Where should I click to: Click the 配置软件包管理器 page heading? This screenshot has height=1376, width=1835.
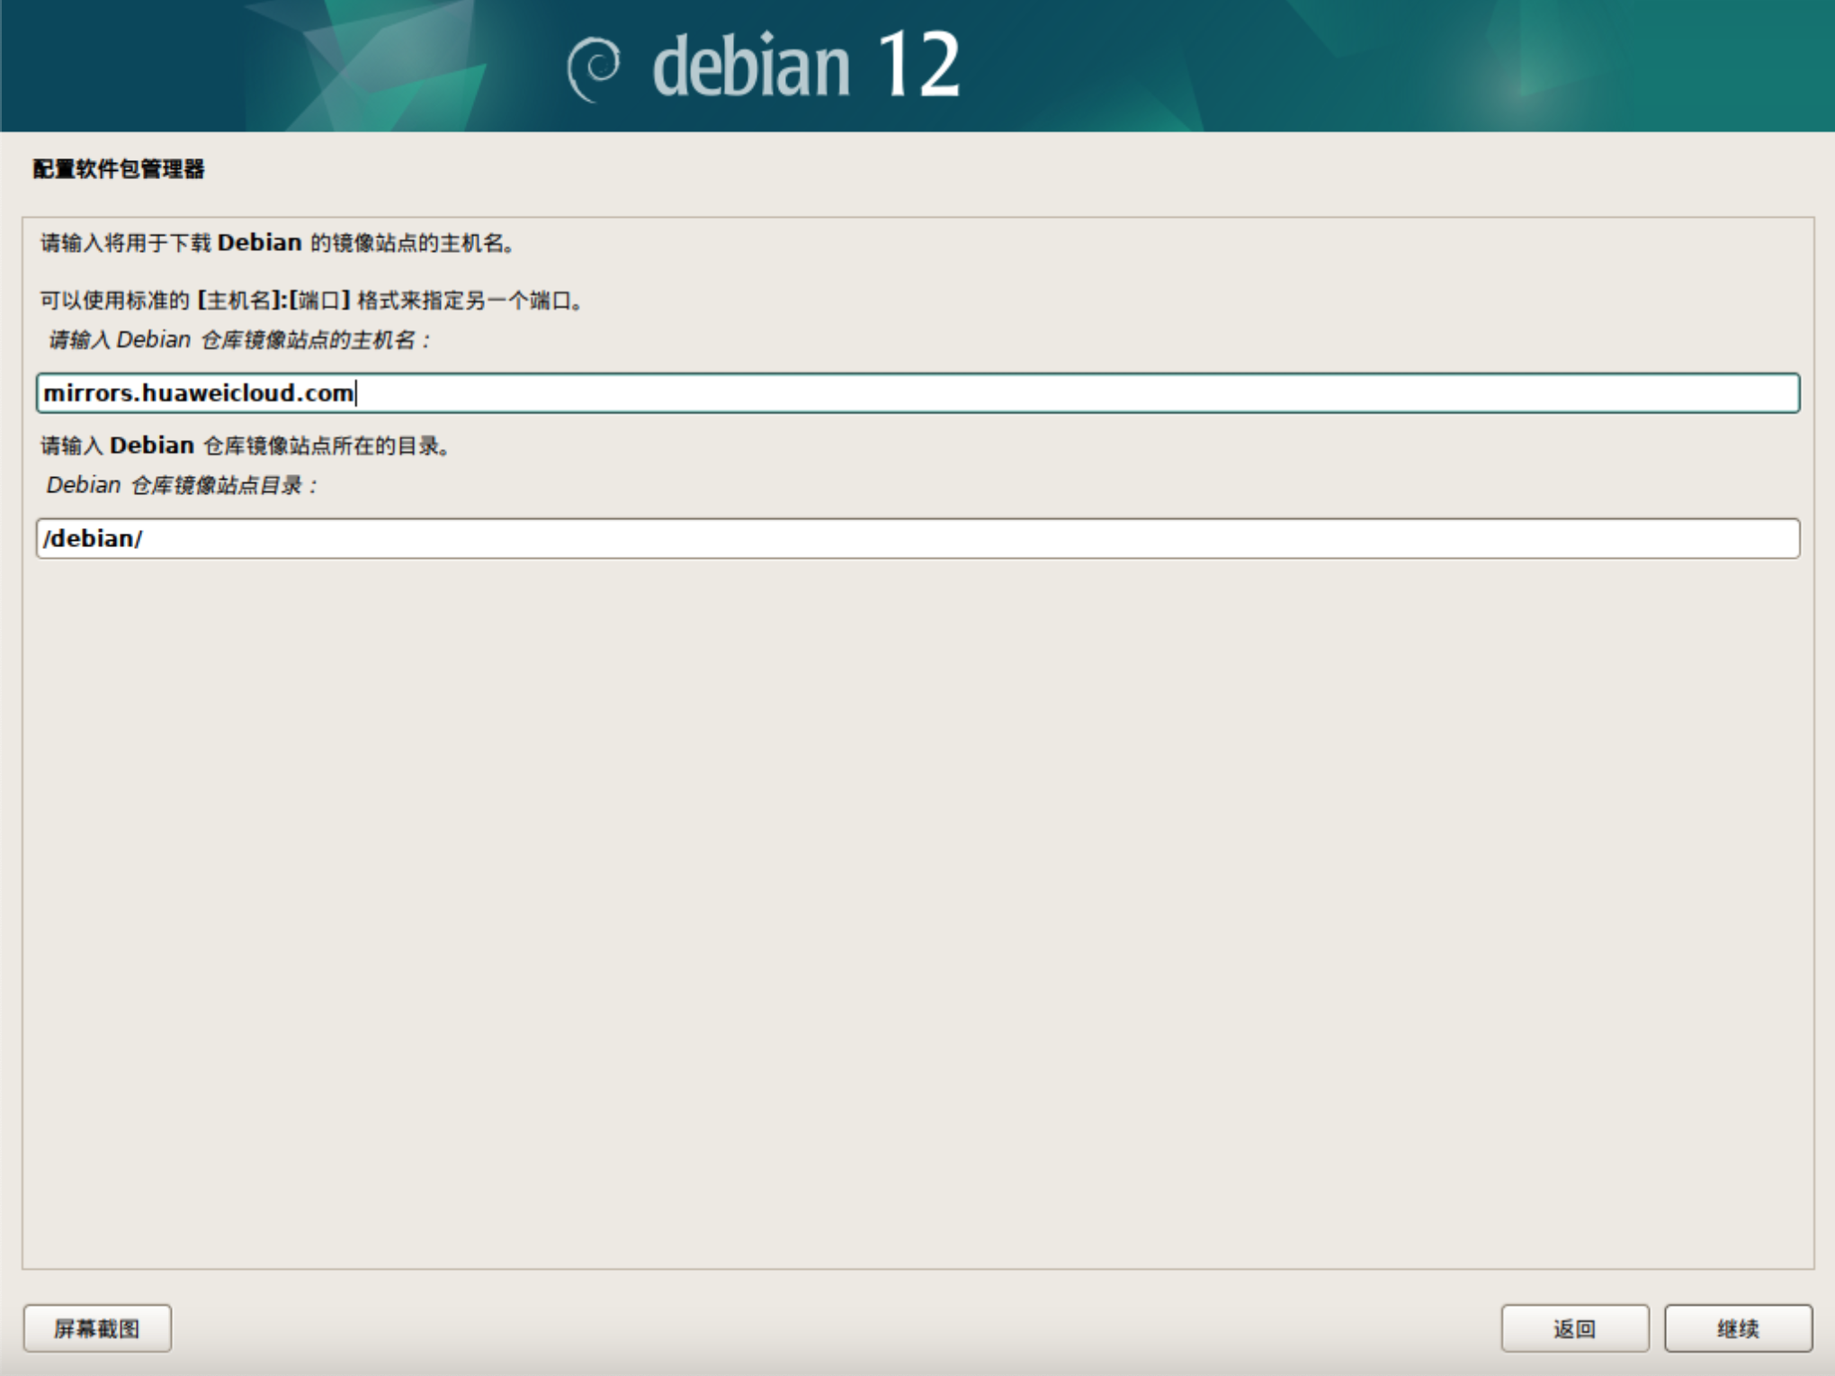(119, 169)
